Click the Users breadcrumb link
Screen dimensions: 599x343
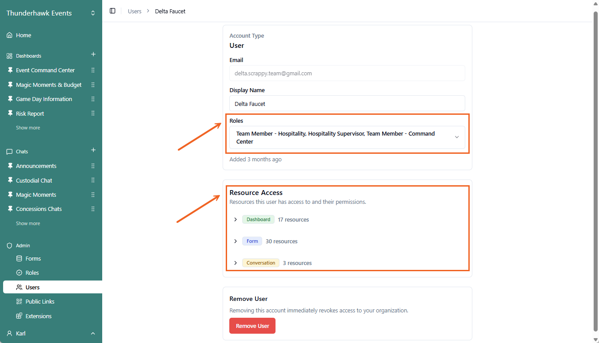[134, 12]
